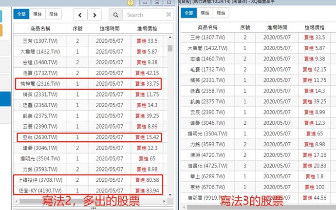Click the previous page arrow button
The height and width of the screenshot is (210, 336).
[x=80, y=15]
